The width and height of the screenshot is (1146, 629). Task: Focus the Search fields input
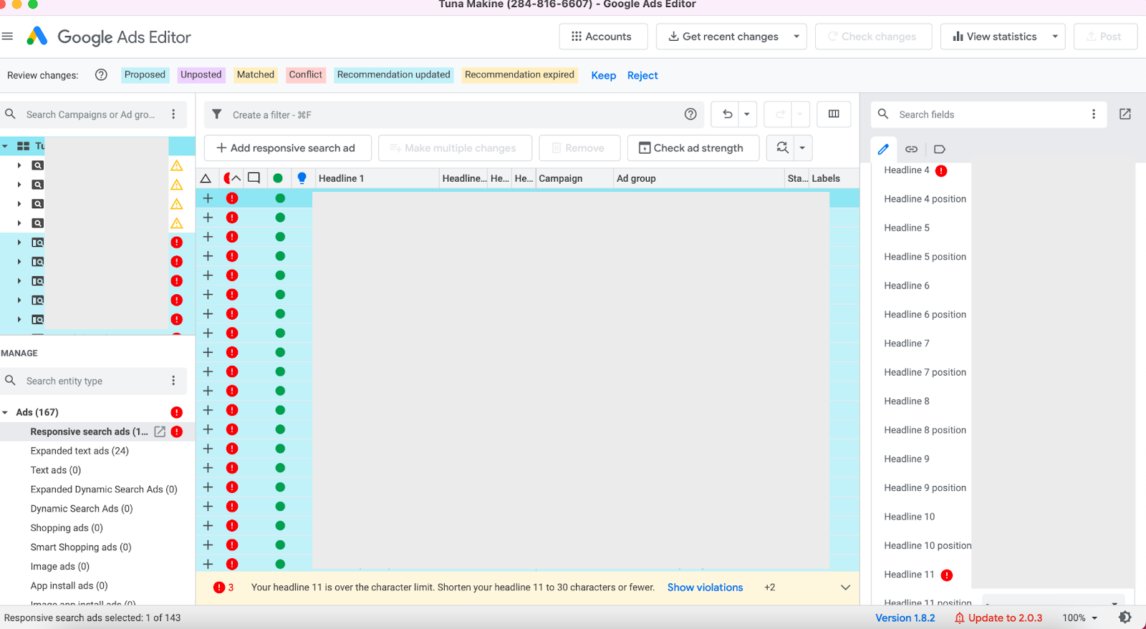(988, 114)
